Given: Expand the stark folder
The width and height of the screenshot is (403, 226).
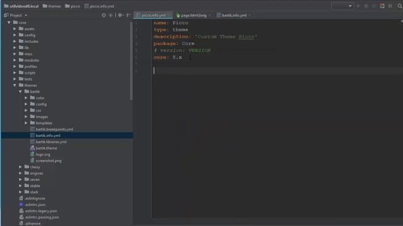Looking at the screenshot, I should 20,192.
